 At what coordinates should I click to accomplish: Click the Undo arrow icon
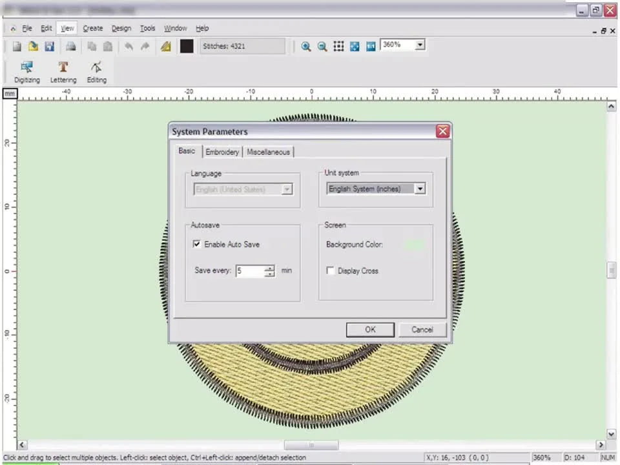tap(129, 46)
